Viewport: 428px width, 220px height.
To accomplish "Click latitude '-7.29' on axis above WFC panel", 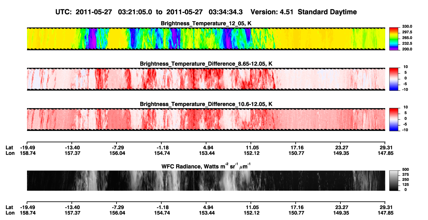I will [x=116, y=147].
